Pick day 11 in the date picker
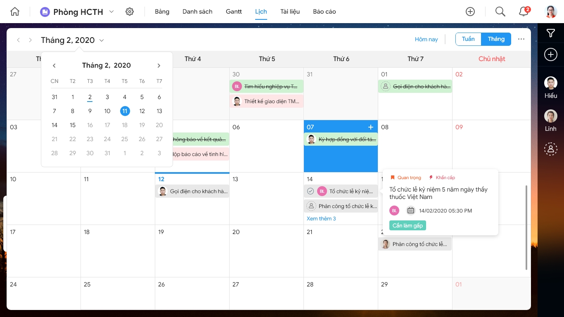The width and height of the screenshot is (564, 317). [x=125, y=111]
